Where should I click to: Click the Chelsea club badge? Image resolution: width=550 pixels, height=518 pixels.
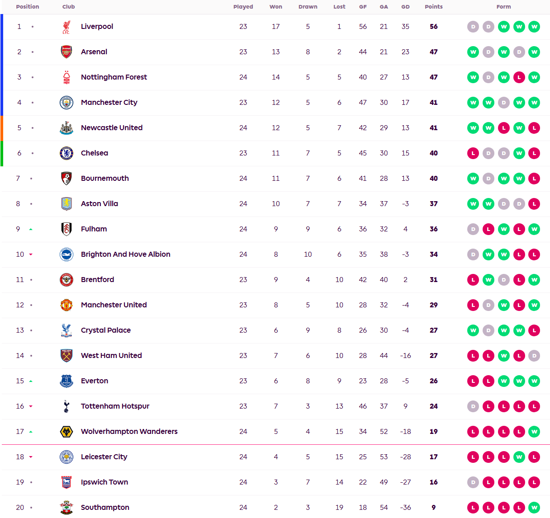(x=66, y=153)
